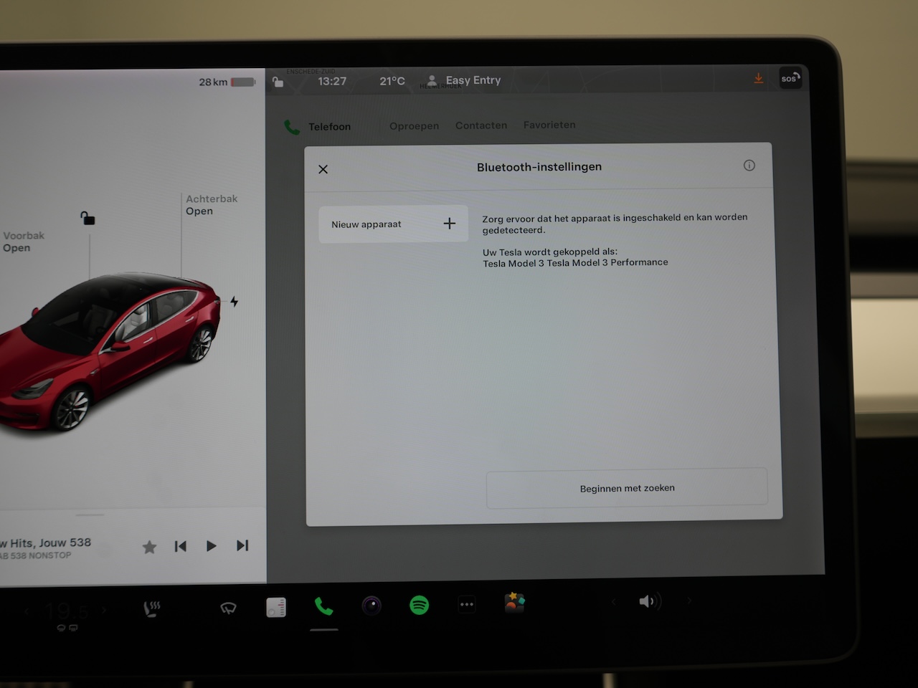The image size is (918, 688).
Task: Increase volume with right arrow
Action: tap(690, 601)
